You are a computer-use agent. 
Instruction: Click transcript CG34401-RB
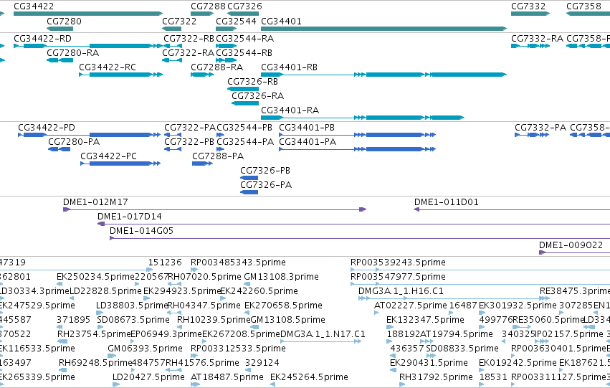(x=383, y=75)
